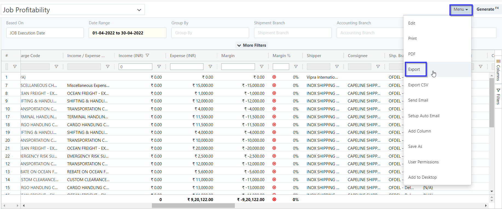
Task: Click red margin indicator in row 7
Action: [x=274, y=85]
